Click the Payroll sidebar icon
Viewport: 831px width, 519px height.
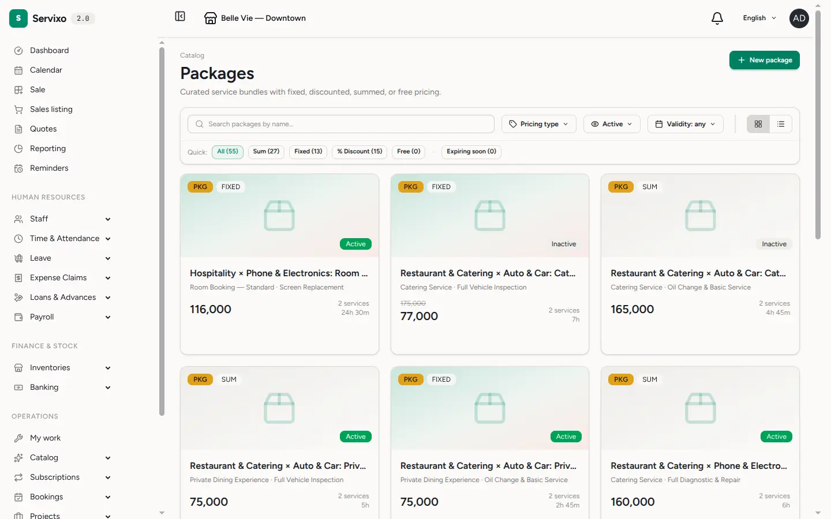pyautogui.click(x=18, y=317)
